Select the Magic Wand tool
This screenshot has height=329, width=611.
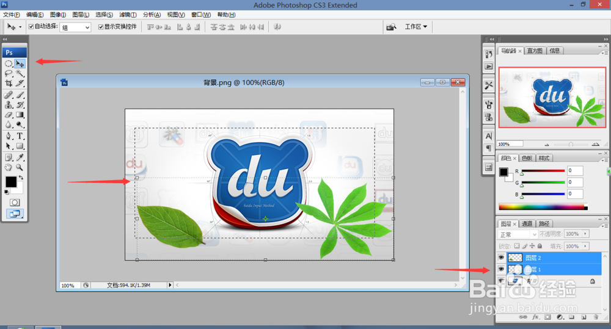tap(20, 73)
